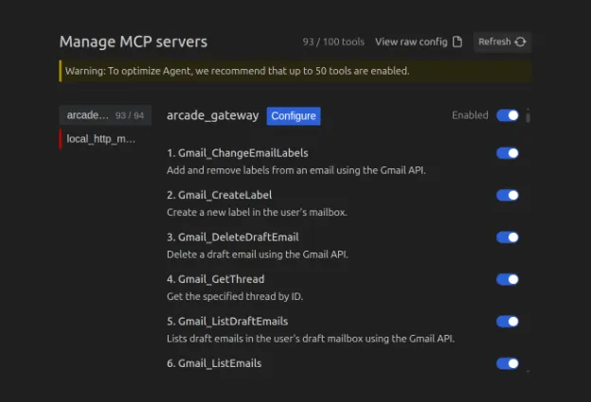
Task: Toggle off Gmail_ChangeEmailLabels tool
Action: coord(508,153)
